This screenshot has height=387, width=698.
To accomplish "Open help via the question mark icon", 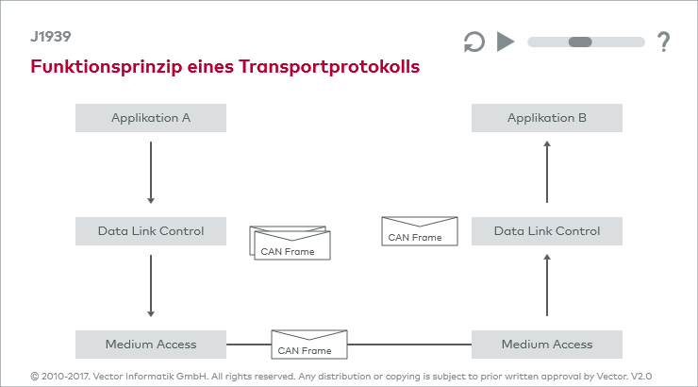I will point(663,42).
